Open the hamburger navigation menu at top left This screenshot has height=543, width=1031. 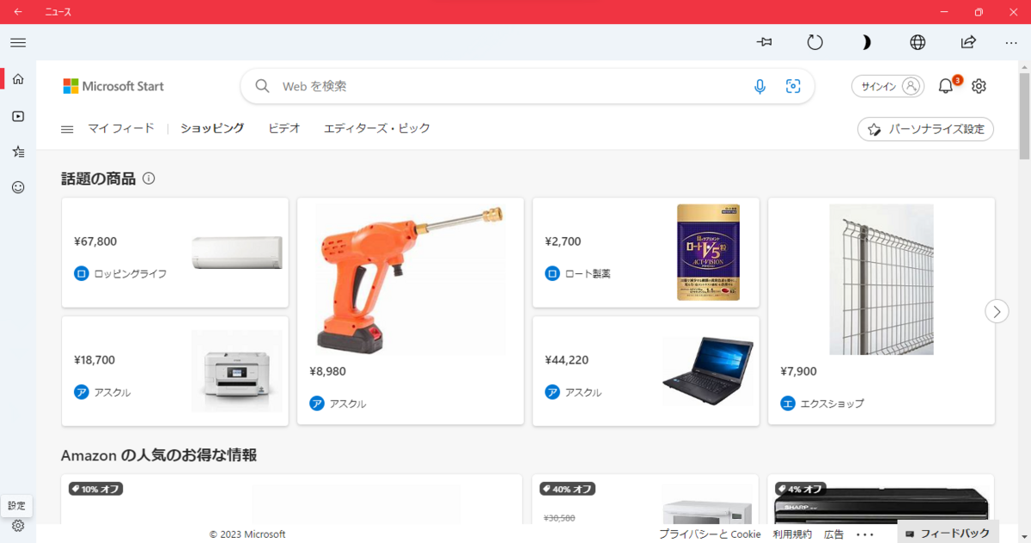pos(18,42)
